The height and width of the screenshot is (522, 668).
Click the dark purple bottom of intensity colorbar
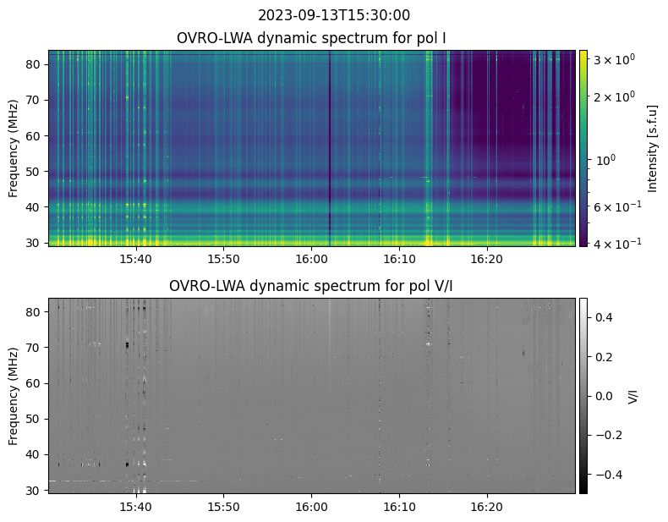(x=583, y=241)
